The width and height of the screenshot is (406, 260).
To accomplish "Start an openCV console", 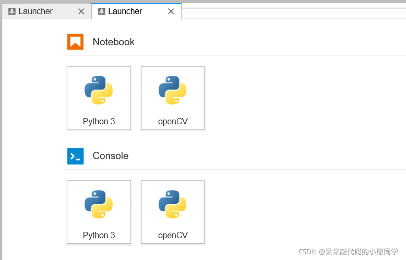I will tap(173, 212).
